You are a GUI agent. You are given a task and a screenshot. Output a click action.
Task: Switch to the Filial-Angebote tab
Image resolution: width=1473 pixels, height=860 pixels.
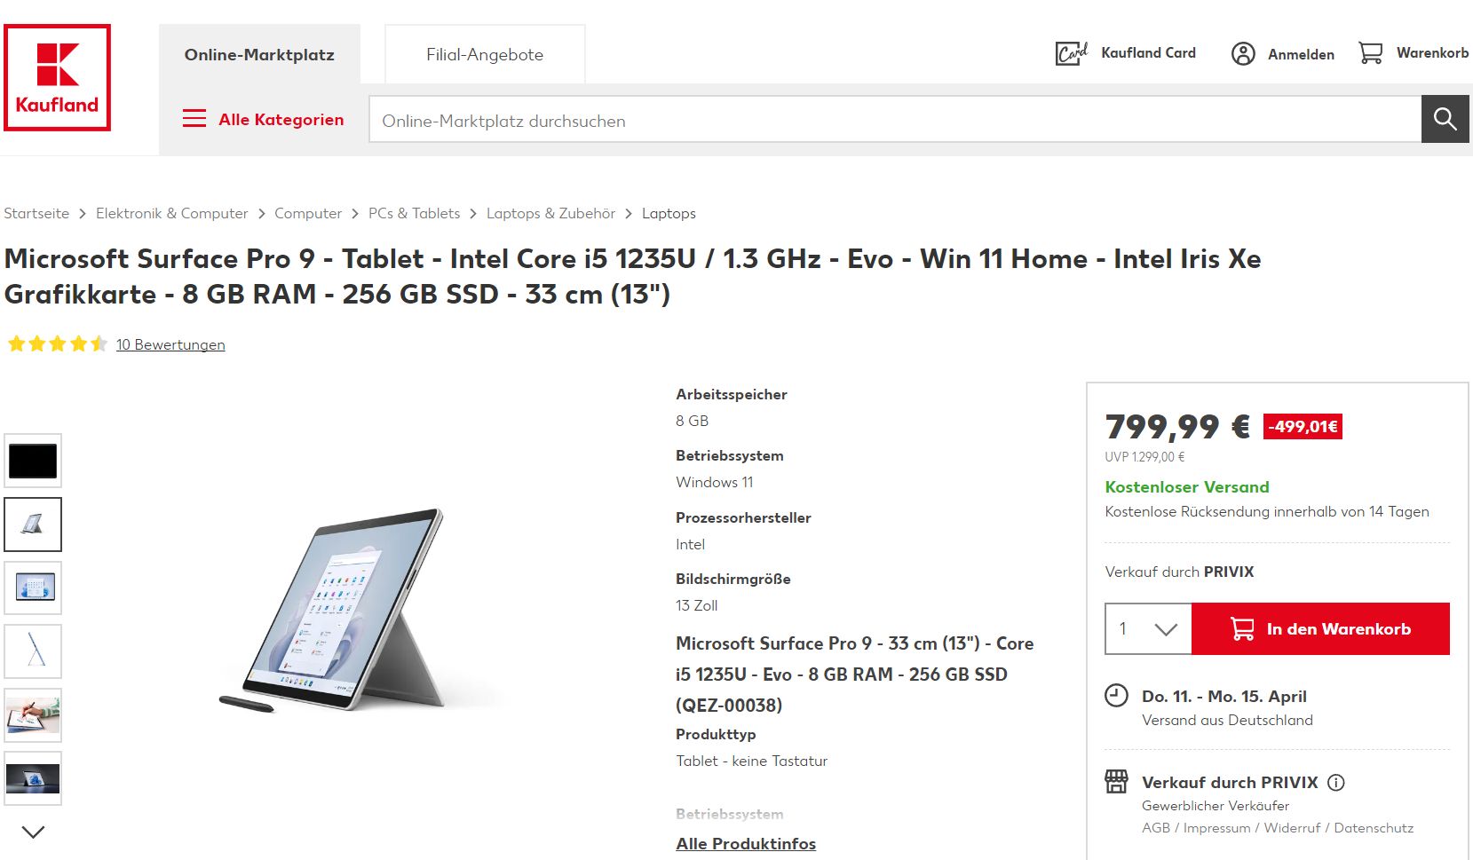[485, 55]
